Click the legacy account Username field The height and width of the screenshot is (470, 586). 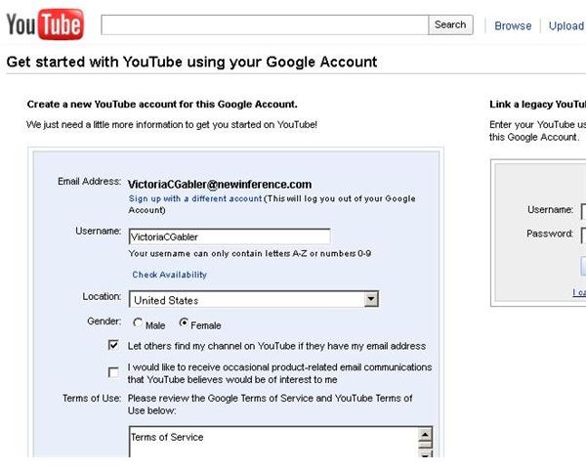[583, 212]
